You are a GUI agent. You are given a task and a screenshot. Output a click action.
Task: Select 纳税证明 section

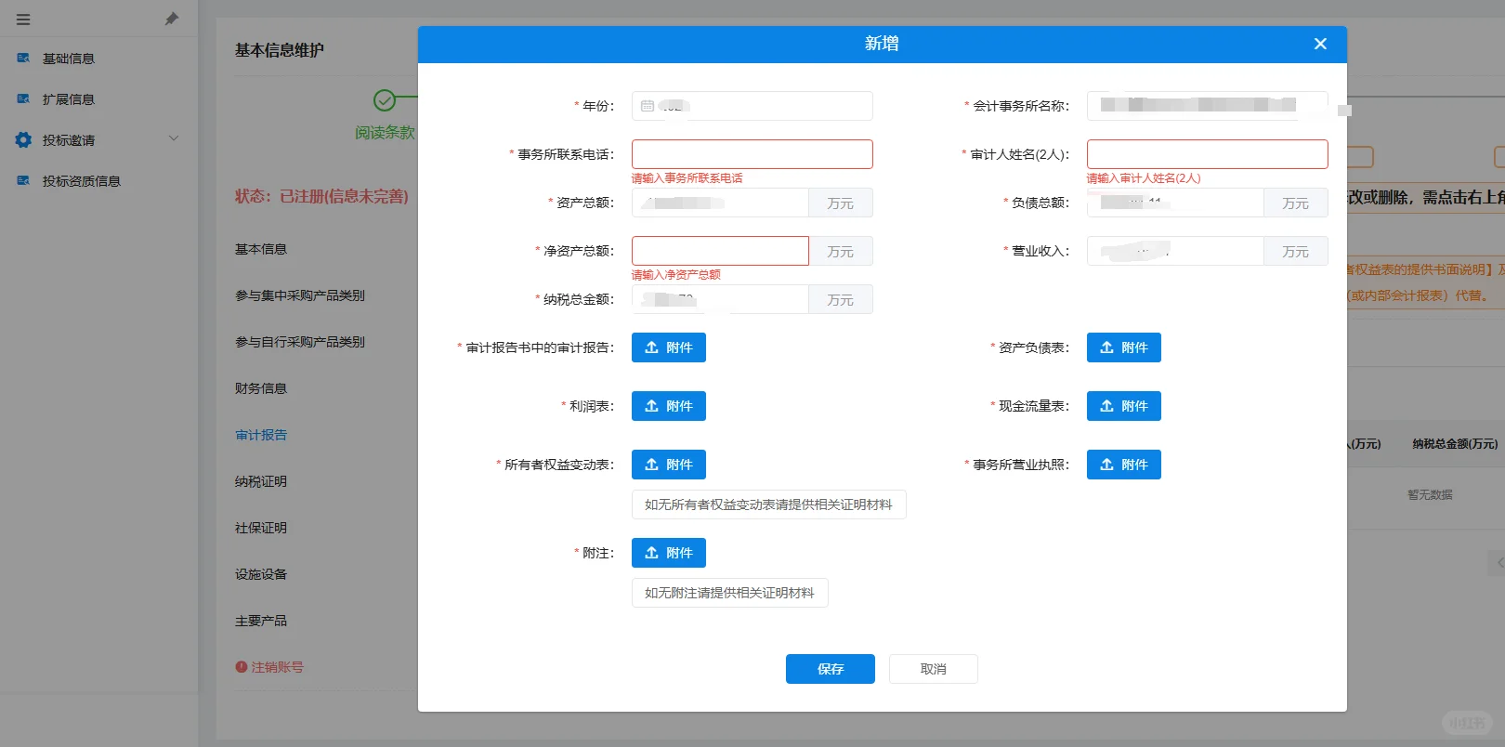click(261, 481)
